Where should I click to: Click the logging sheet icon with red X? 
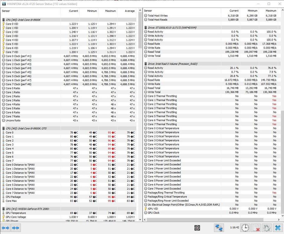tap(256, 228)
